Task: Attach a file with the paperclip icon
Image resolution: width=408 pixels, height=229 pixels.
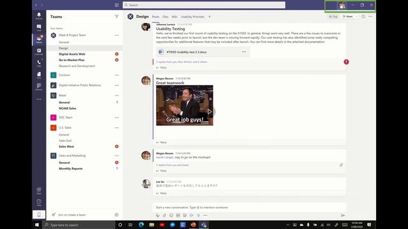Action: coord(164,215)
